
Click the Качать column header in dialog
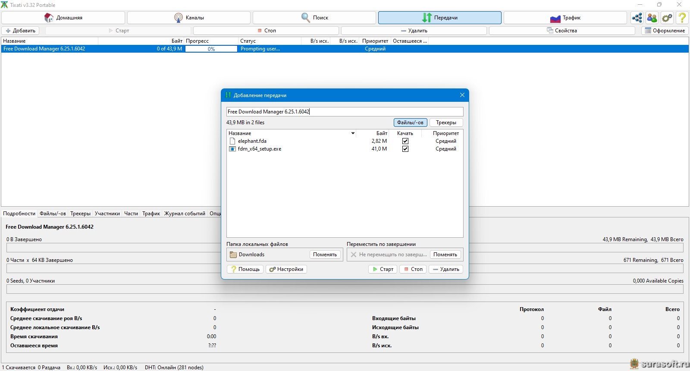[x=405, y=133]
